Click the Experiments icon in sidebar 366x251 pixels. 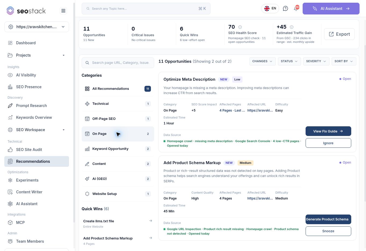pyautogui.click(x=10, y=180)
